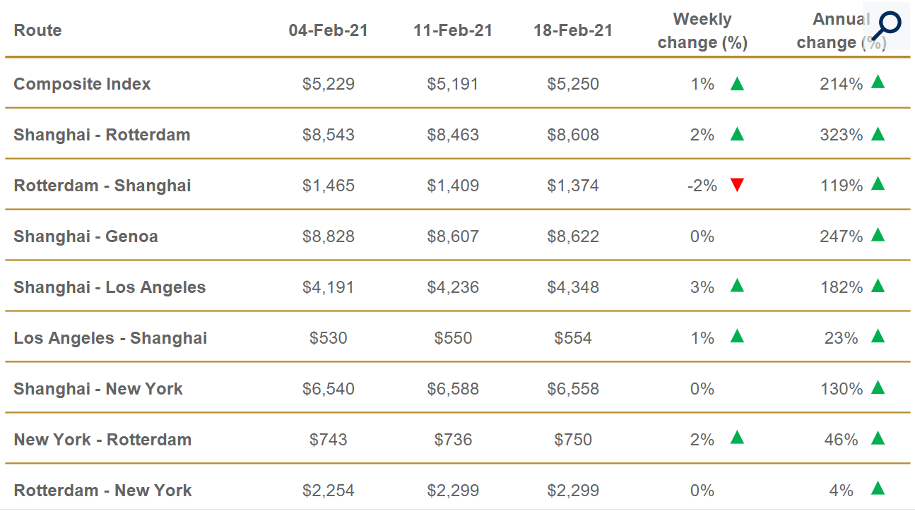Click the 18-Feb-21 column header
915x511 pixels.
click(572, 30)
